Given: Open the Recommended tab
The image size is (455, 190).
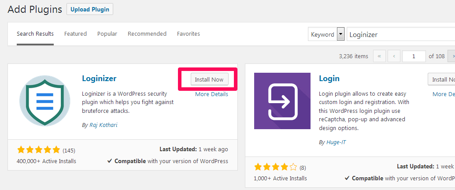Looking at the screenshot, I should pos(147,34).
